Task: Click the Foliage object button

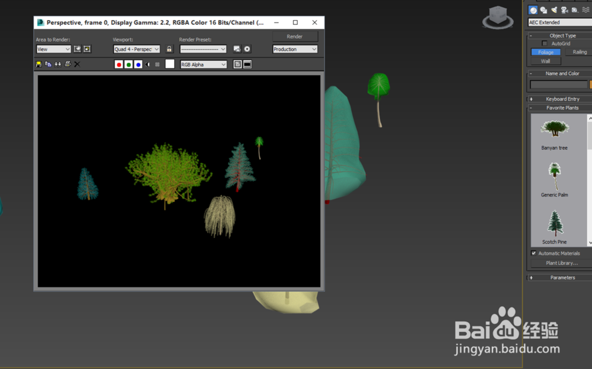Action: pos(546,52)
